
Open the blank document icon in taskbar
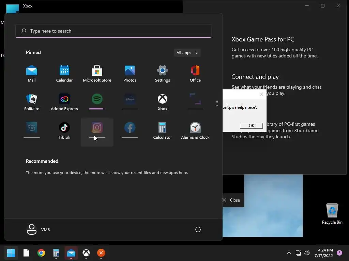point(26,253)
